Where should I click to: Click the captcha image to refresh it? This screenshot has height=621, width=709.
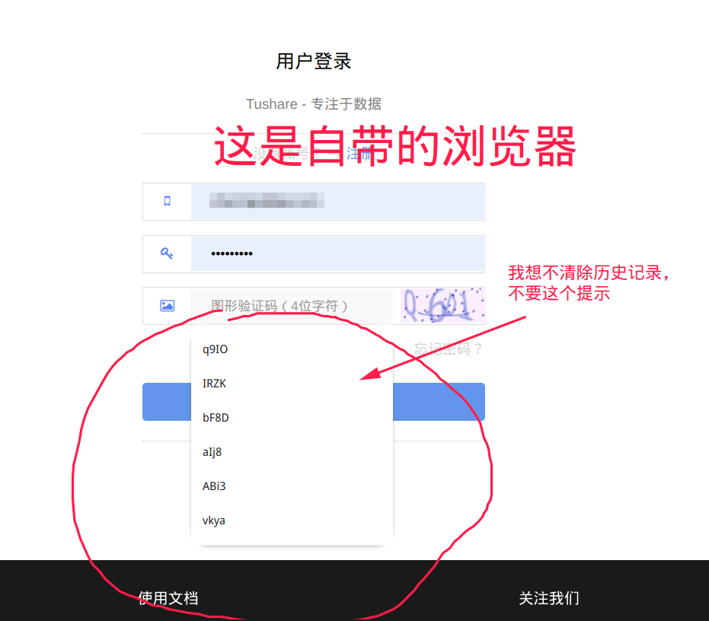click(x=442, y=305)
